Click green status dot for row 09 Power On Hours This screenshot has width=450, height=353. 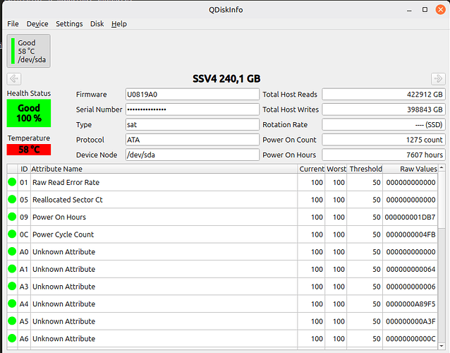click(12, 217)
